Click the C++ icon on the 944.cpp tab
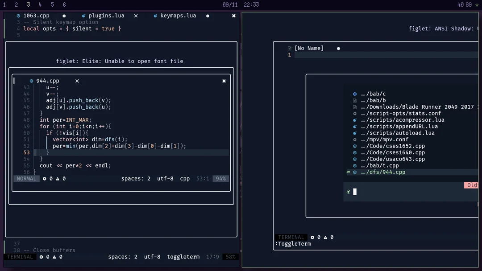Screen dimensions: 482x271 [x=31, y=81]
